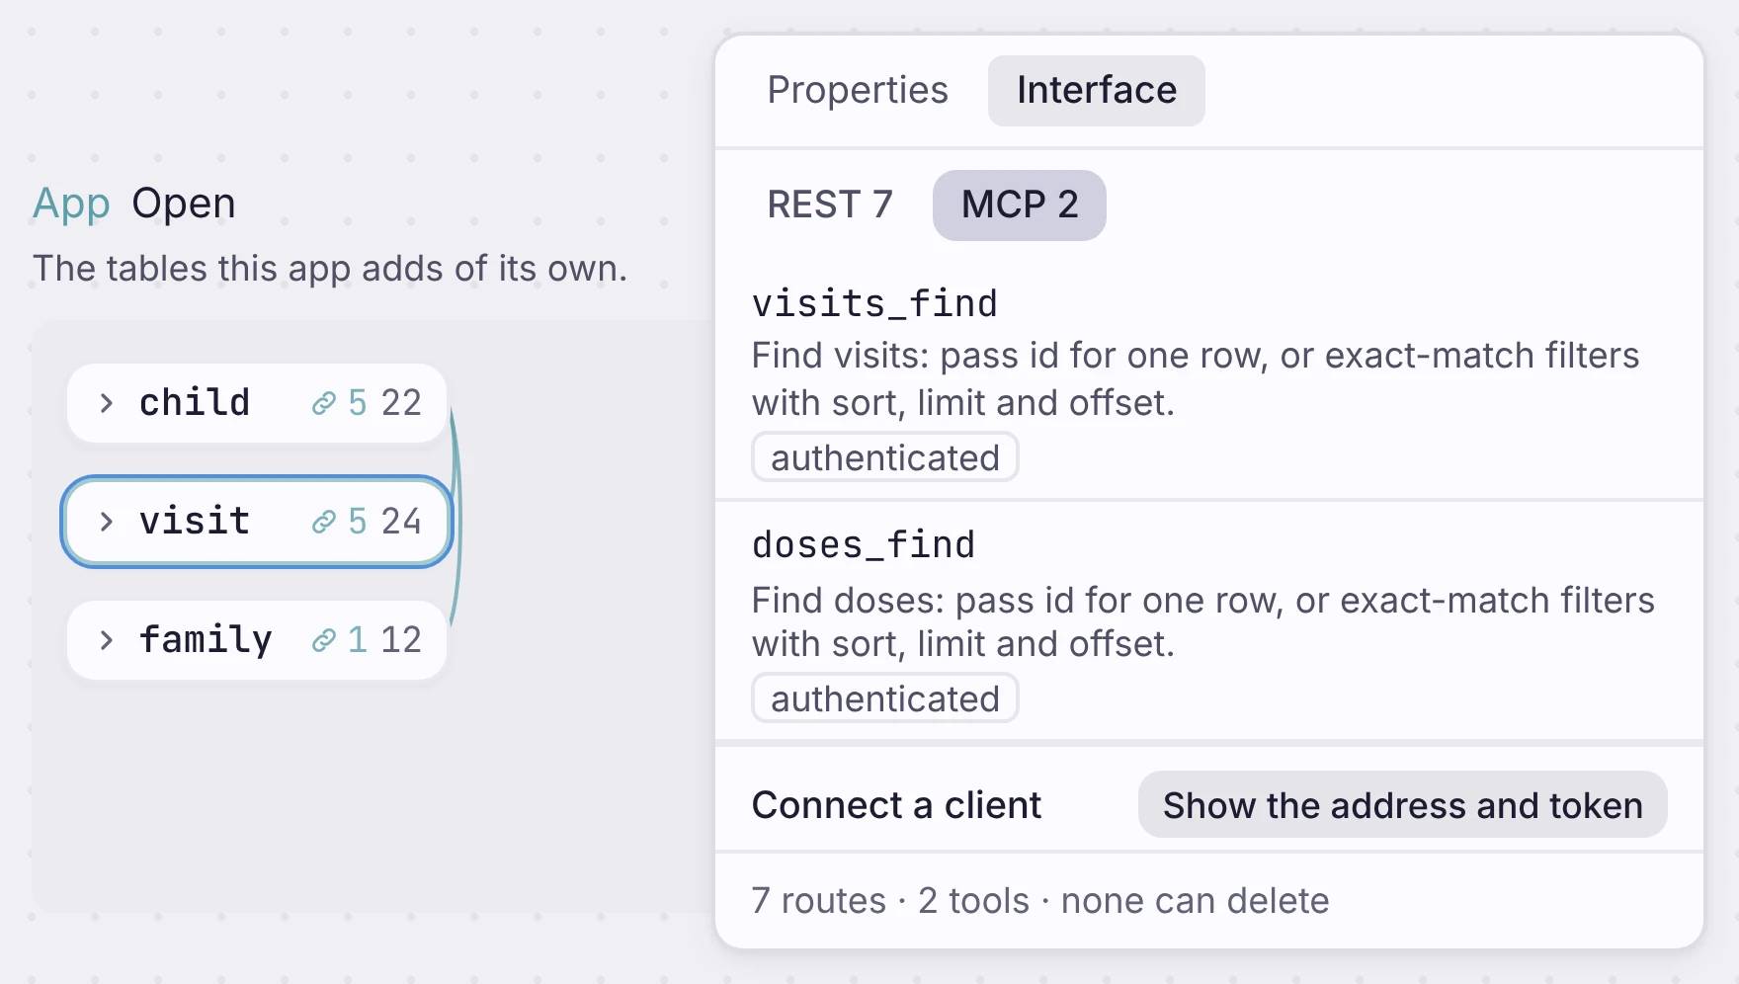Click the visits_find description text
The width and height of the screenshot is (1739, 984).
point(1196,379)
